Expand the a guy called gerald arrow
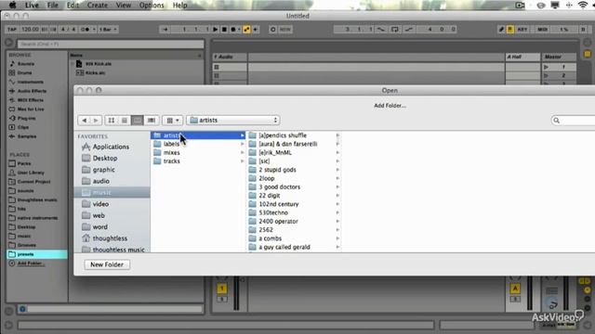 point(337,247)
